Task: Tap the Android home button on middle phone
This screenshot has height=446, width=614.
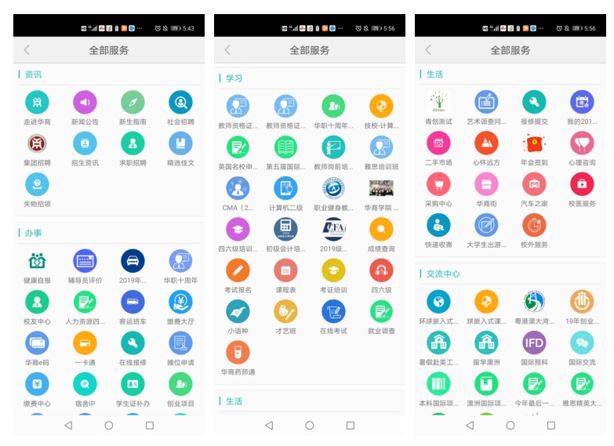Action: pos(310,426)
